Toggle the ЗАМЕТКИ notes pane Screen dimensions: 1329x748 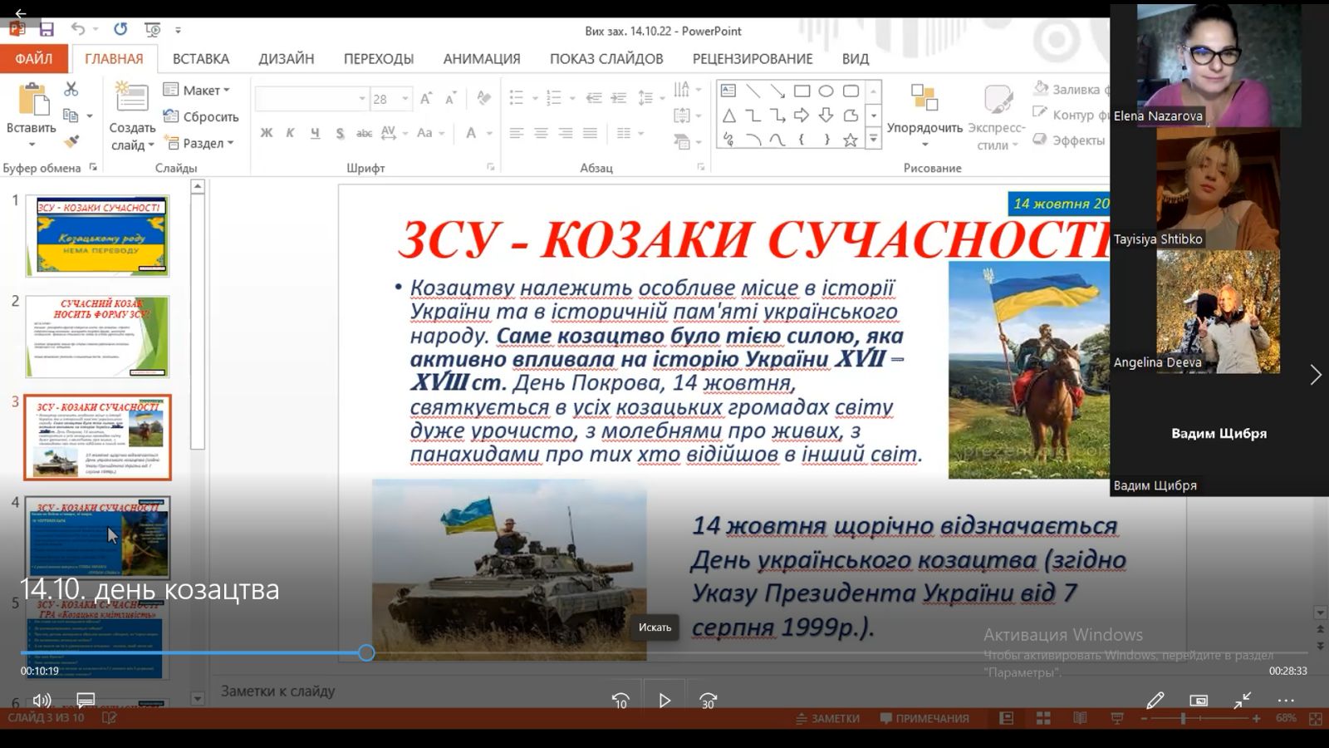827,718
